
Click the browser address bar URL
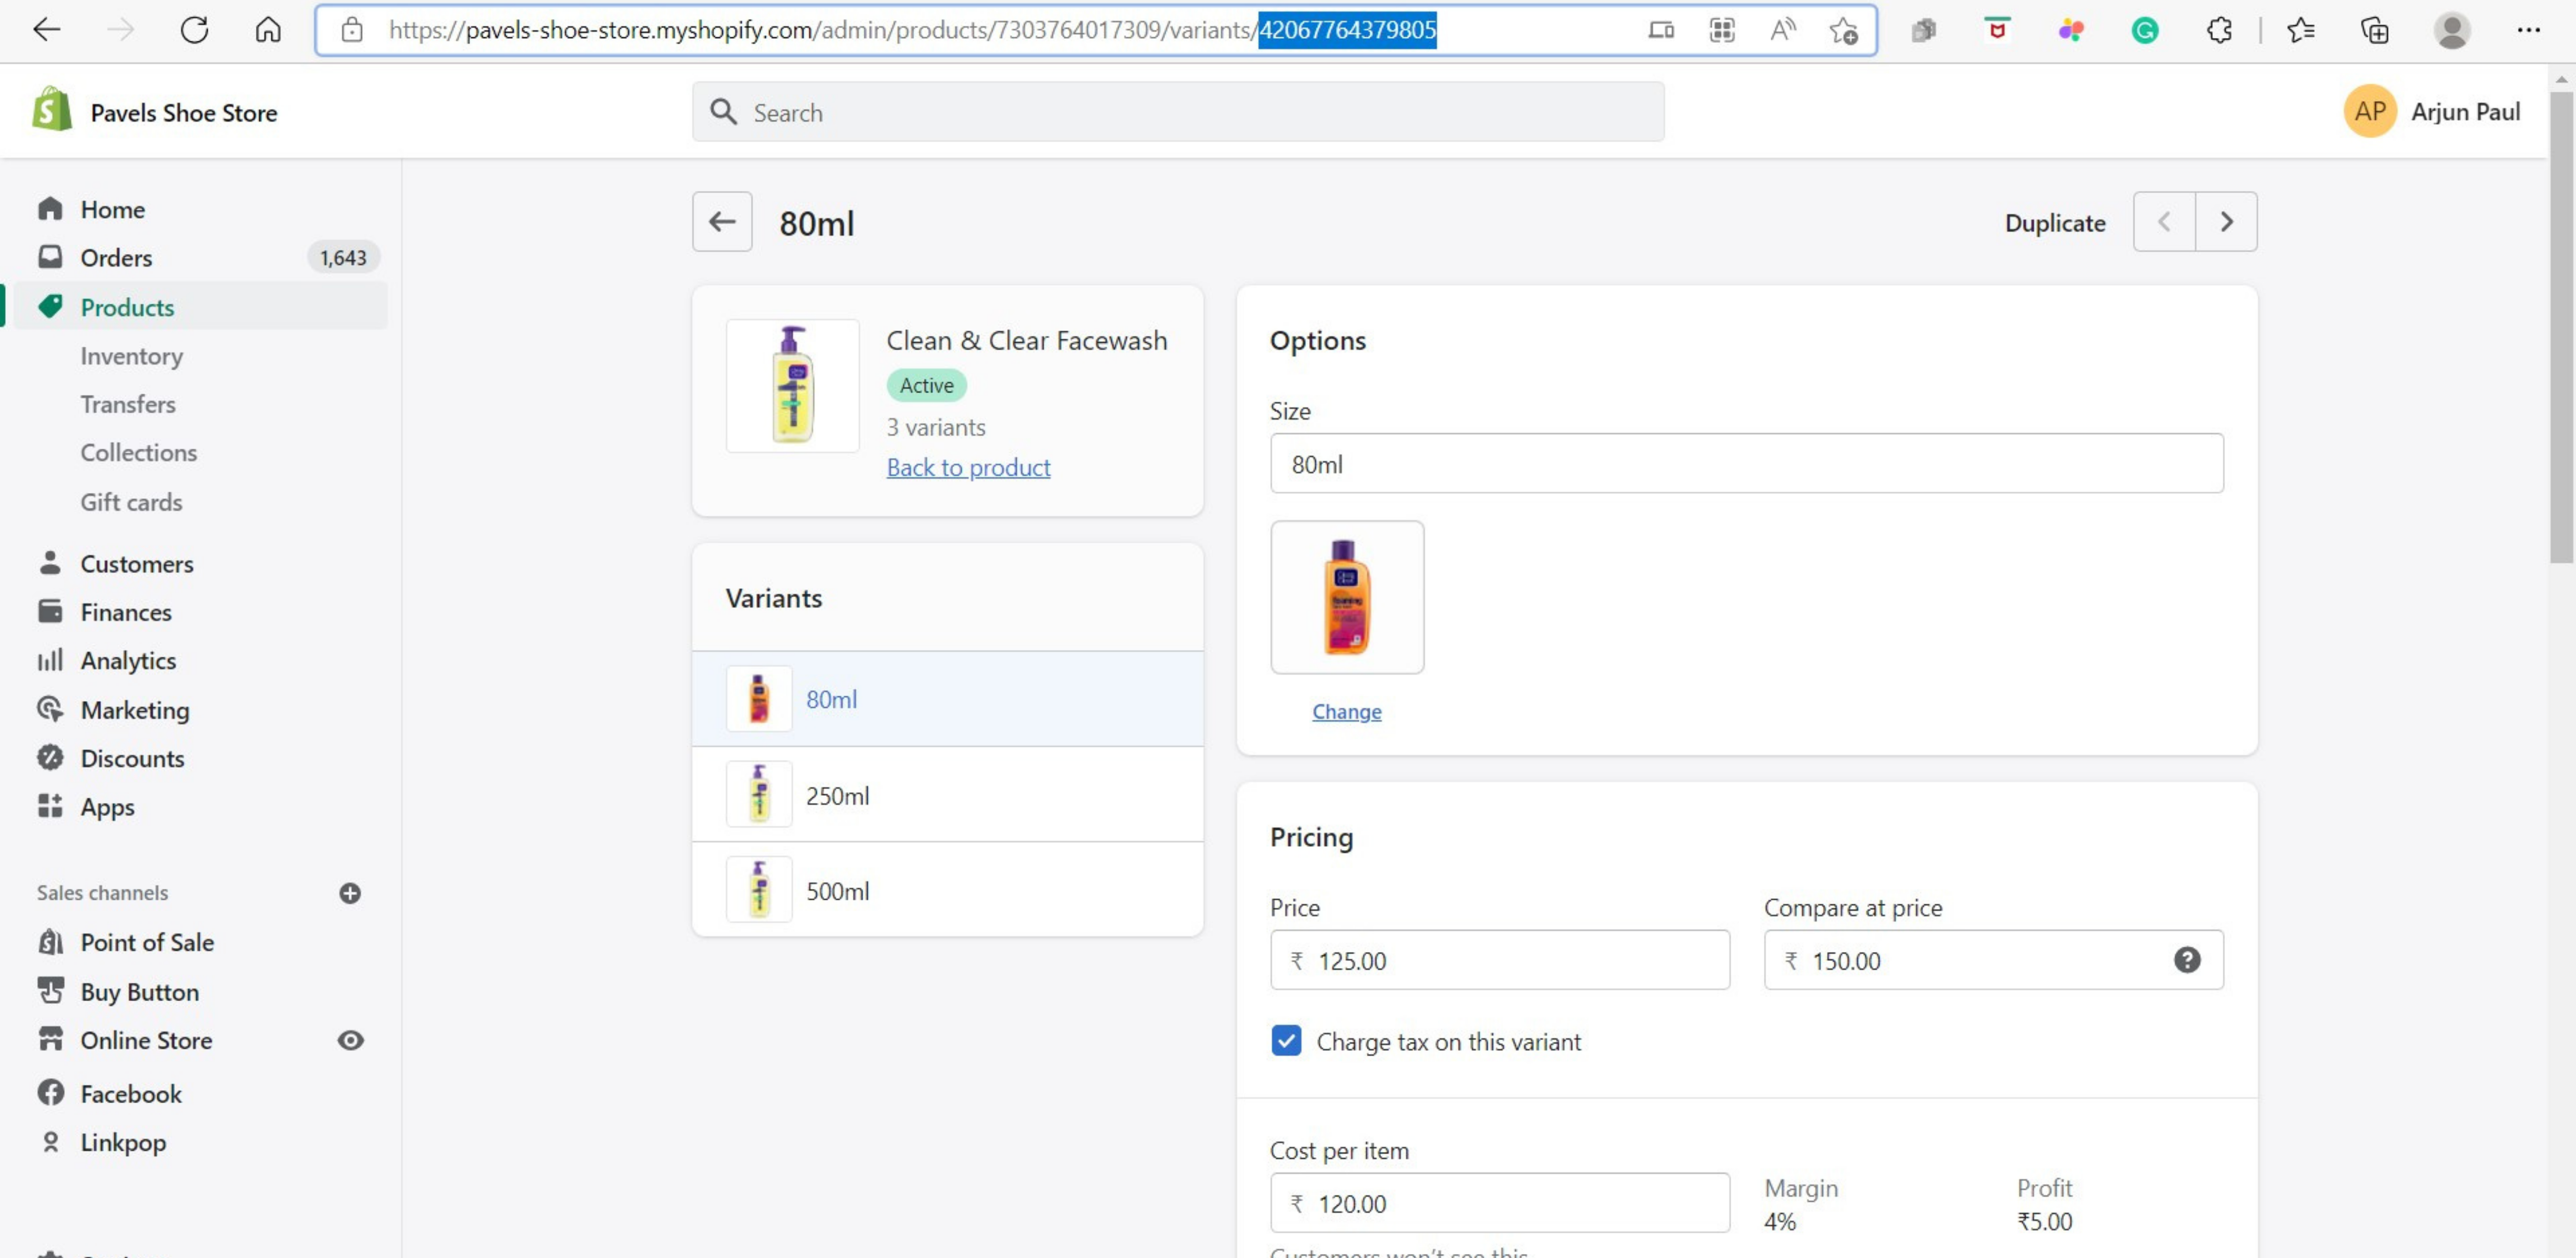pos(912,30)
